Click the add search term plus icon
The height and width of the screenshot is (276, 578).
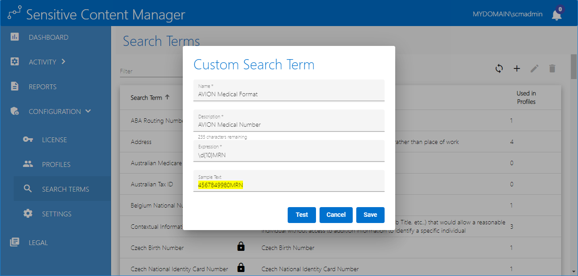pos(516,68)
